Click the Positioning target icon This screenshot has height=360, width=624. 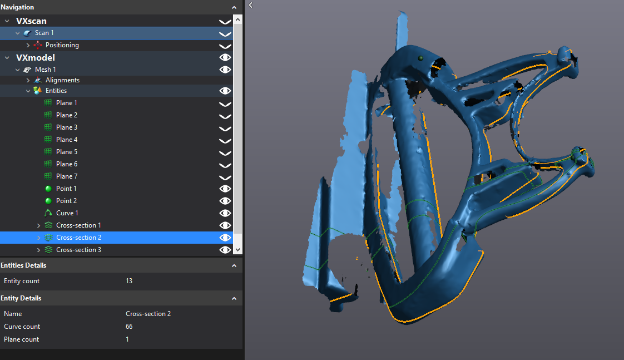click(38, 45)
